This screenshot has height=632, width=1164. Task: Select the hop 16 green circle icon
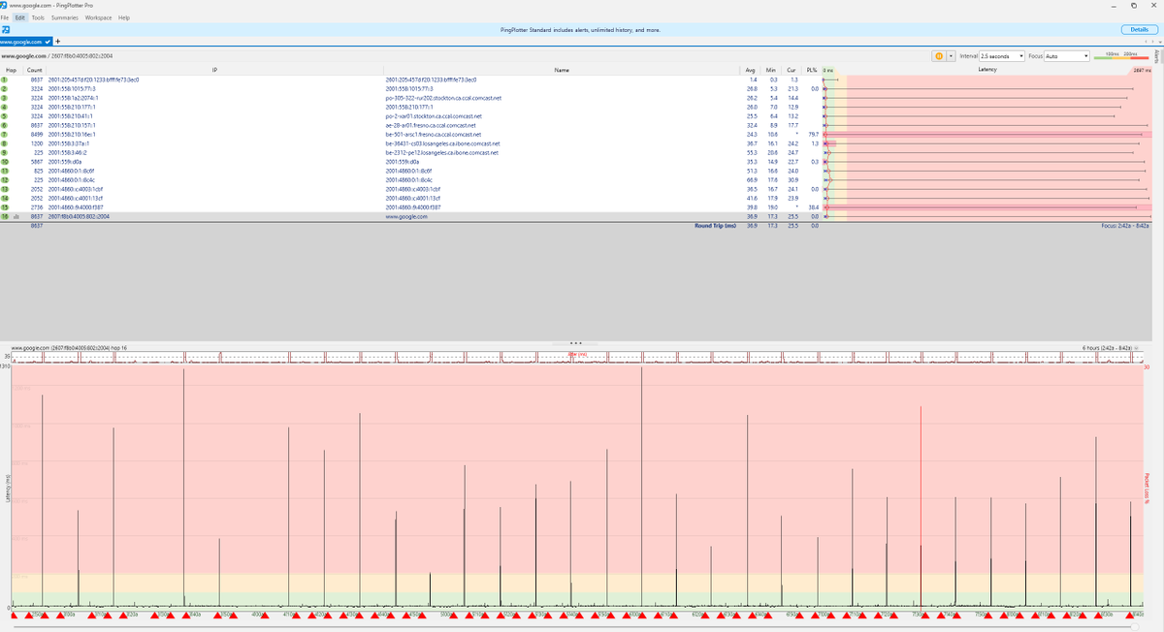point(5,217)
